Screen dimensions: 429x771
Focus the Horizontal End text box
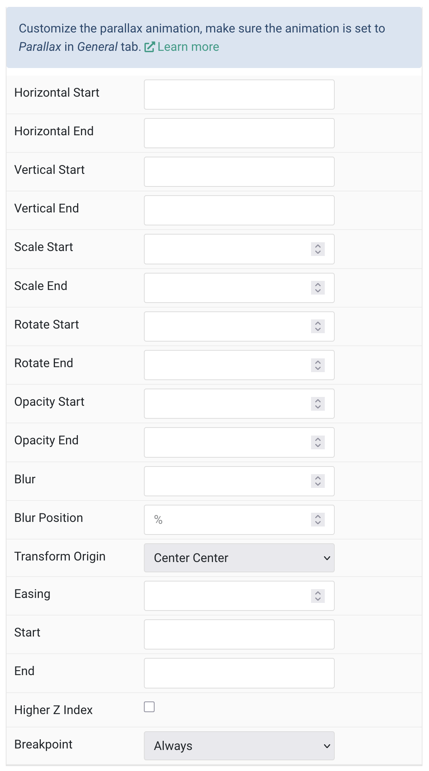pos(239,133)
